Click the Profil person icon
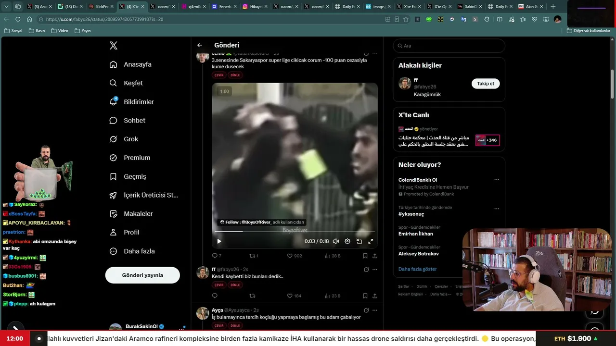 pyautogui.click(x=114, y=232)
